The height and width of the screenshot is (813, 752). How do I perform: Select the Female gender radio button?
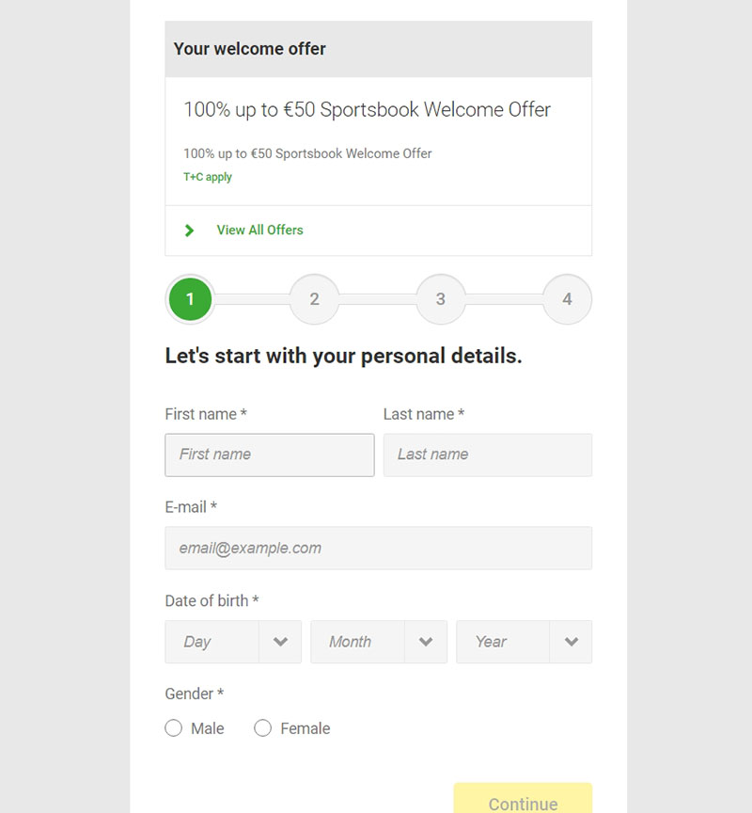point(262,728)
